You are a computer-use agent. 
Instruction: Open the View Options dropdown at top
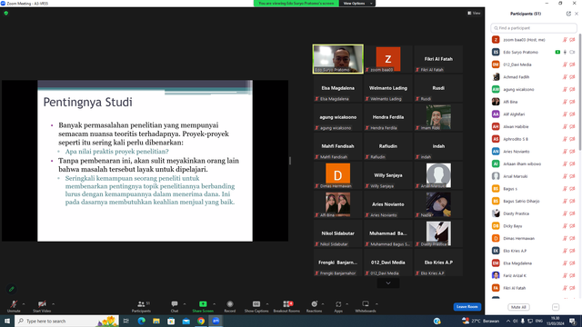[357, 4]
